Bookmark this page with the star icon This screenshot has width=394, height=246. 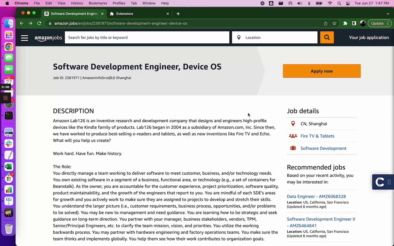[x=334, y=23]
